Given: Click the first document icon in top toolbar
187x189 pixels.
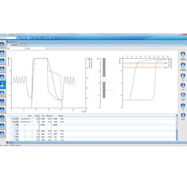Looking at the screenshot, I should click(x=19, y=38).
